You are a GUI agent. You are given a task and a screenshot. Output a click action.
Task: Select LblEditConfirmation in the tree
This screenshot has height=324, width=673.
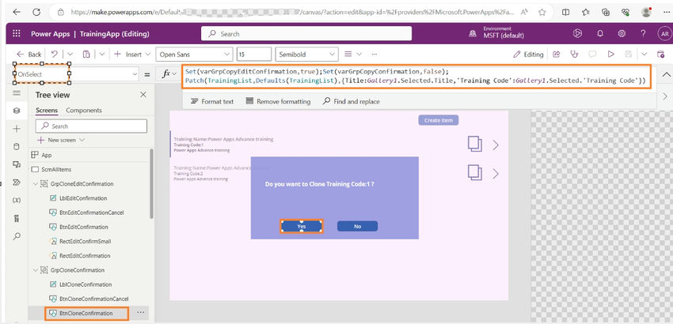point(83,198)
